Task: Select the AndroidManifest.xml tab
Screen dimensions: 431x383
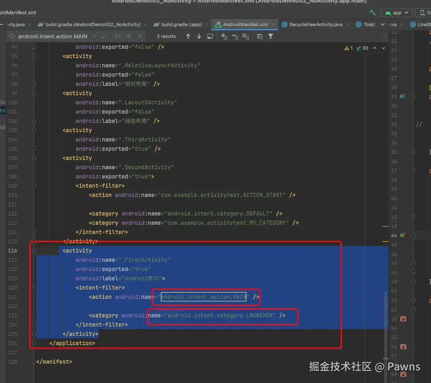Action: 245,24
